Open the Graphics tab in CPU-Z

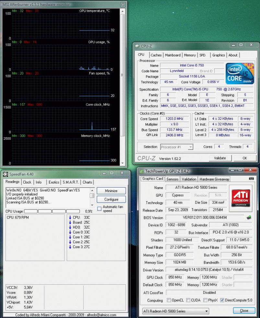coord(219,55)
